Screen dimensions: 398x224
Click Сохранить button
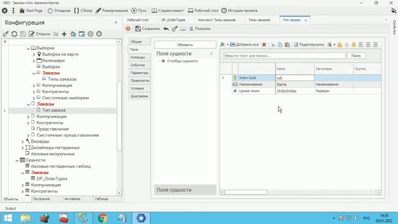click(x=147, y=29)
